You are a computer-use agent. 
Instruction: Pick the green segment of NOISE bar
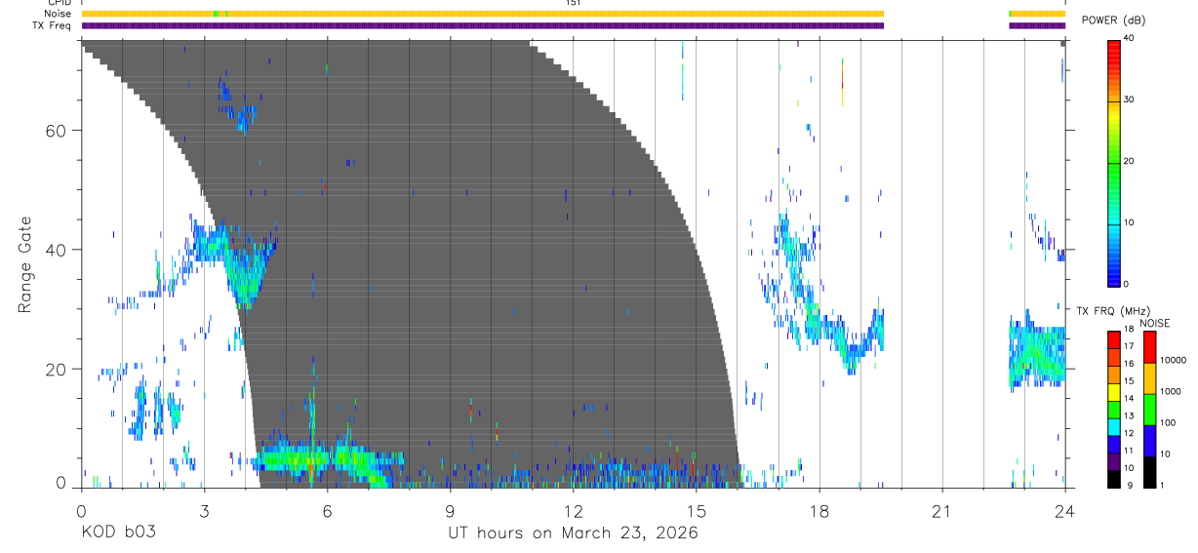click(x=1149, y=410)
